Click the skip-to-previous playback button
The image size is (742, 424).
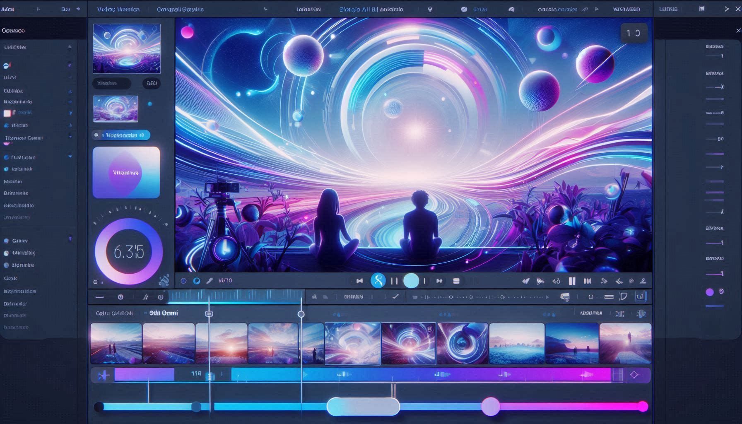pyautogui.click(x=359, y=281)
